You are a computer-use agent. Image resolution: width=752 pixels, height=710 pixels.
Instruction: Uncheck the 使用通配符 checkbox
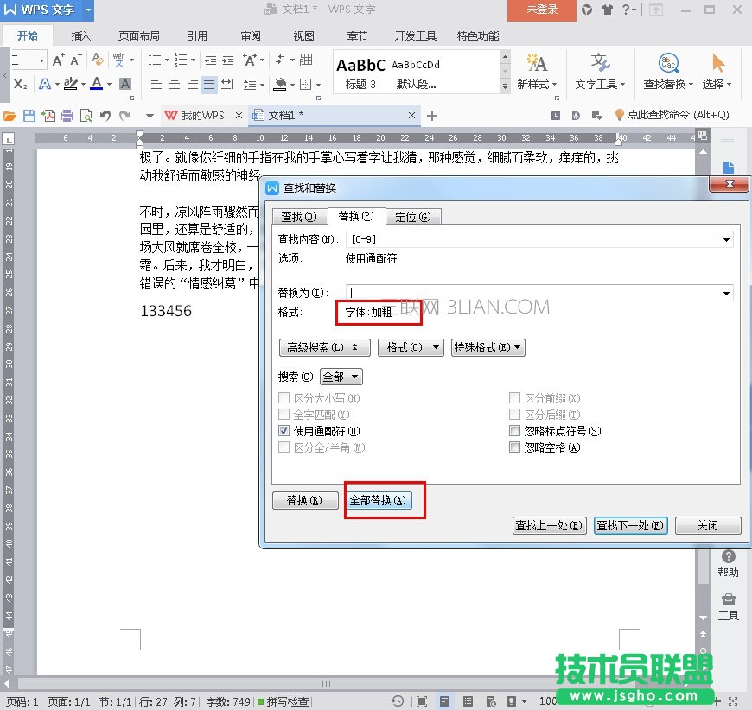point(284,431)
